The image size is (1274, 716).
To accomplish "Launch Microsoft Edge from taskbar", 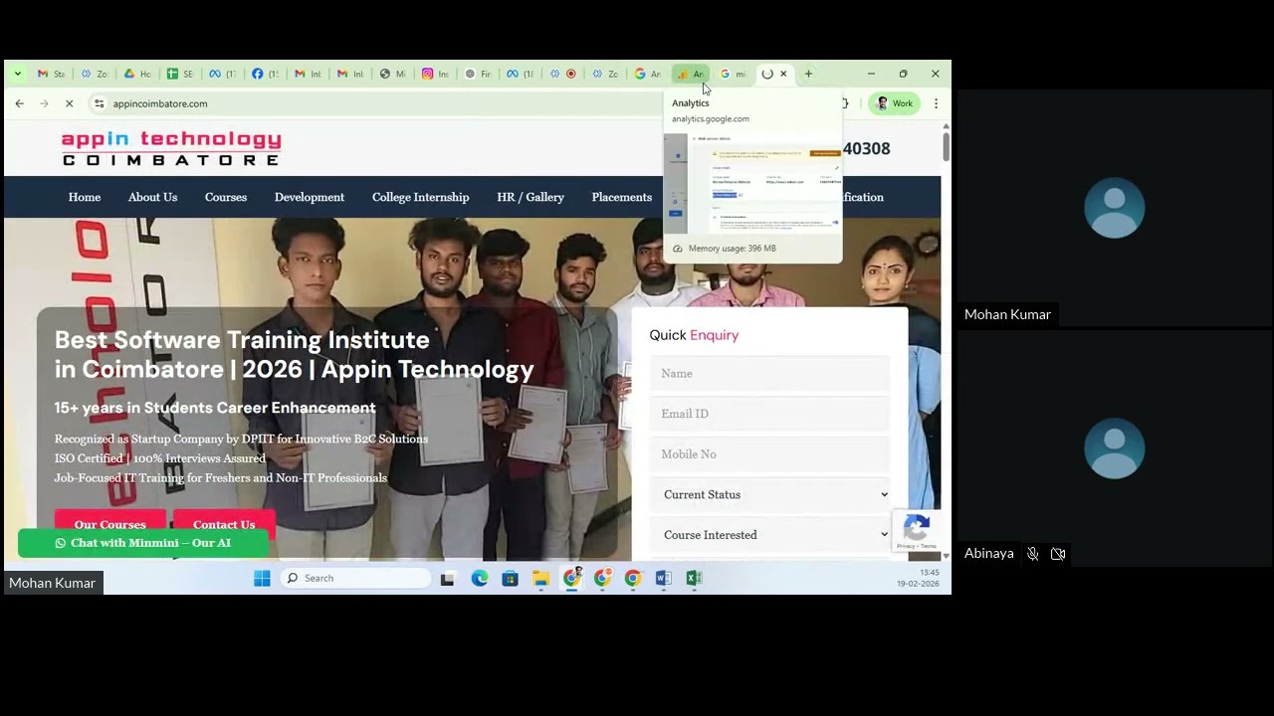I will coord(480,578).
